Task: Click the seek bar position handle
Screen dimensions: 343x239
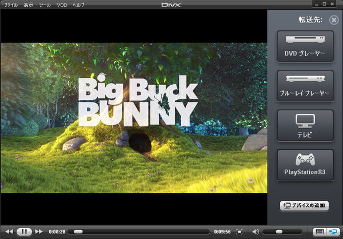Action: [78, 232]
